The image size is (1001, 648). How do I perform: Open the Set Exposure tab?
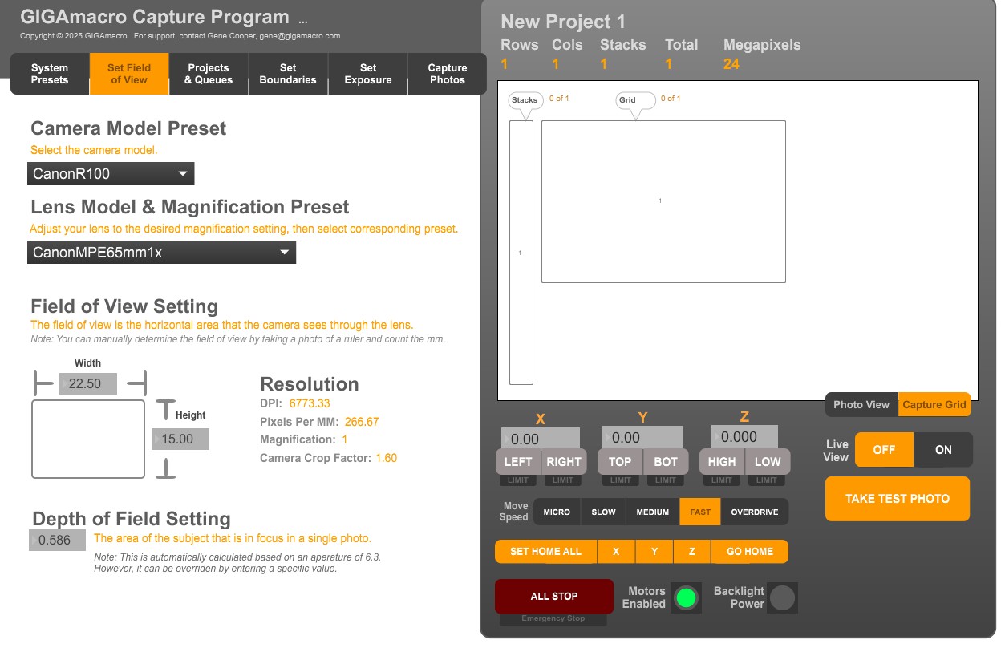tap(368, 74)
